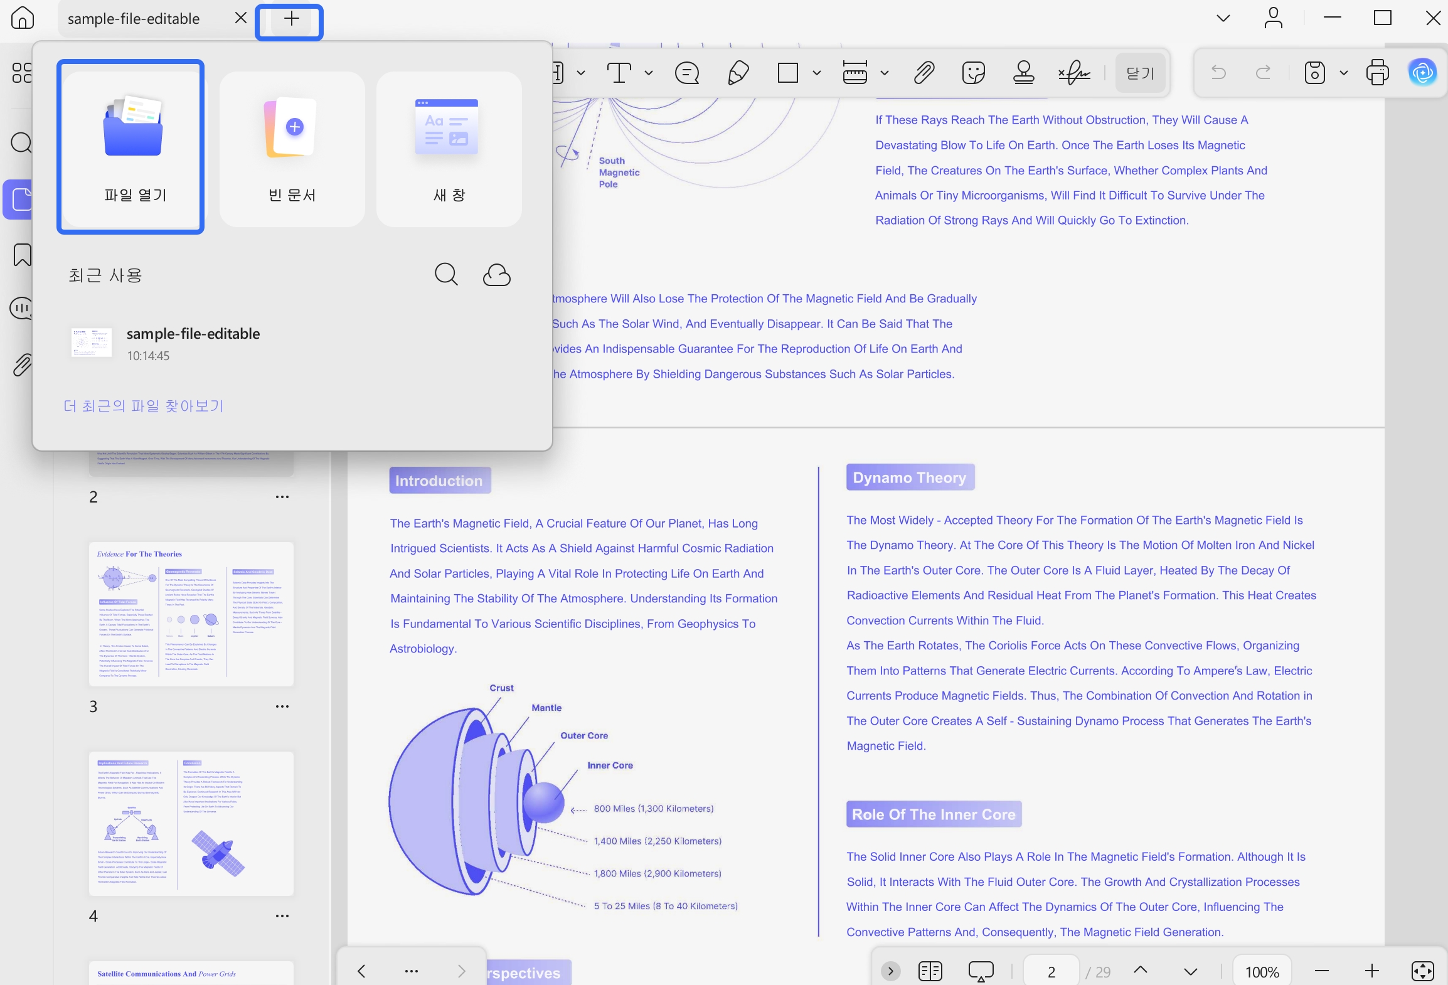Expand the text tool dropdown arrow
This screenshot has height=985, width=1448.
pos(649,73)
